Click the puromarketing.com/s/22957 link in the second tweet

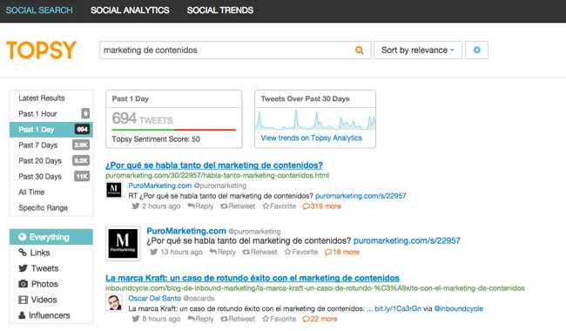(407, 240)
